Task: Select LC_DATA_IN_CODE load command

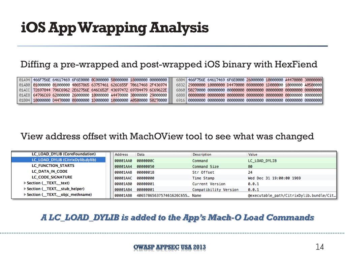Action: click(50, 171)
